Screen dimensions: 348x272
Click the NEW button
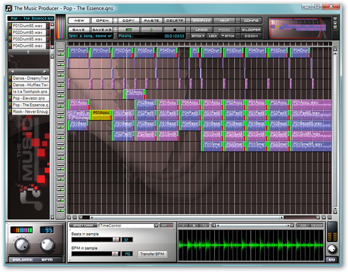click(x=79, y=21)
